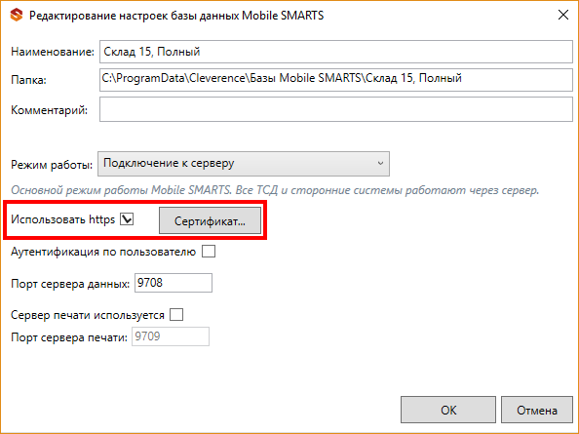Check the Сервер печати используется box

coord(176,315)
